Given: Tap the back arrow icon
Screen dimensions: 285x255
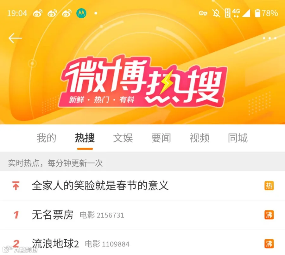Looking at the screenshot, I should (x=15, y=38).
